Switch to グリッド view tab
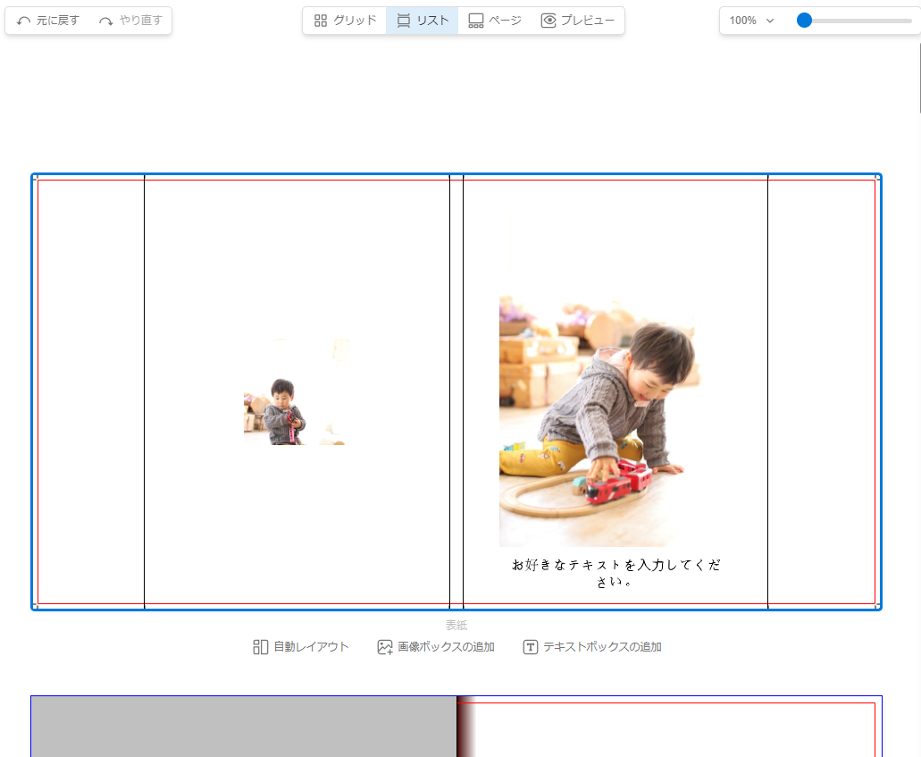This screenshot has height=757, width=921. coord(355,21)
